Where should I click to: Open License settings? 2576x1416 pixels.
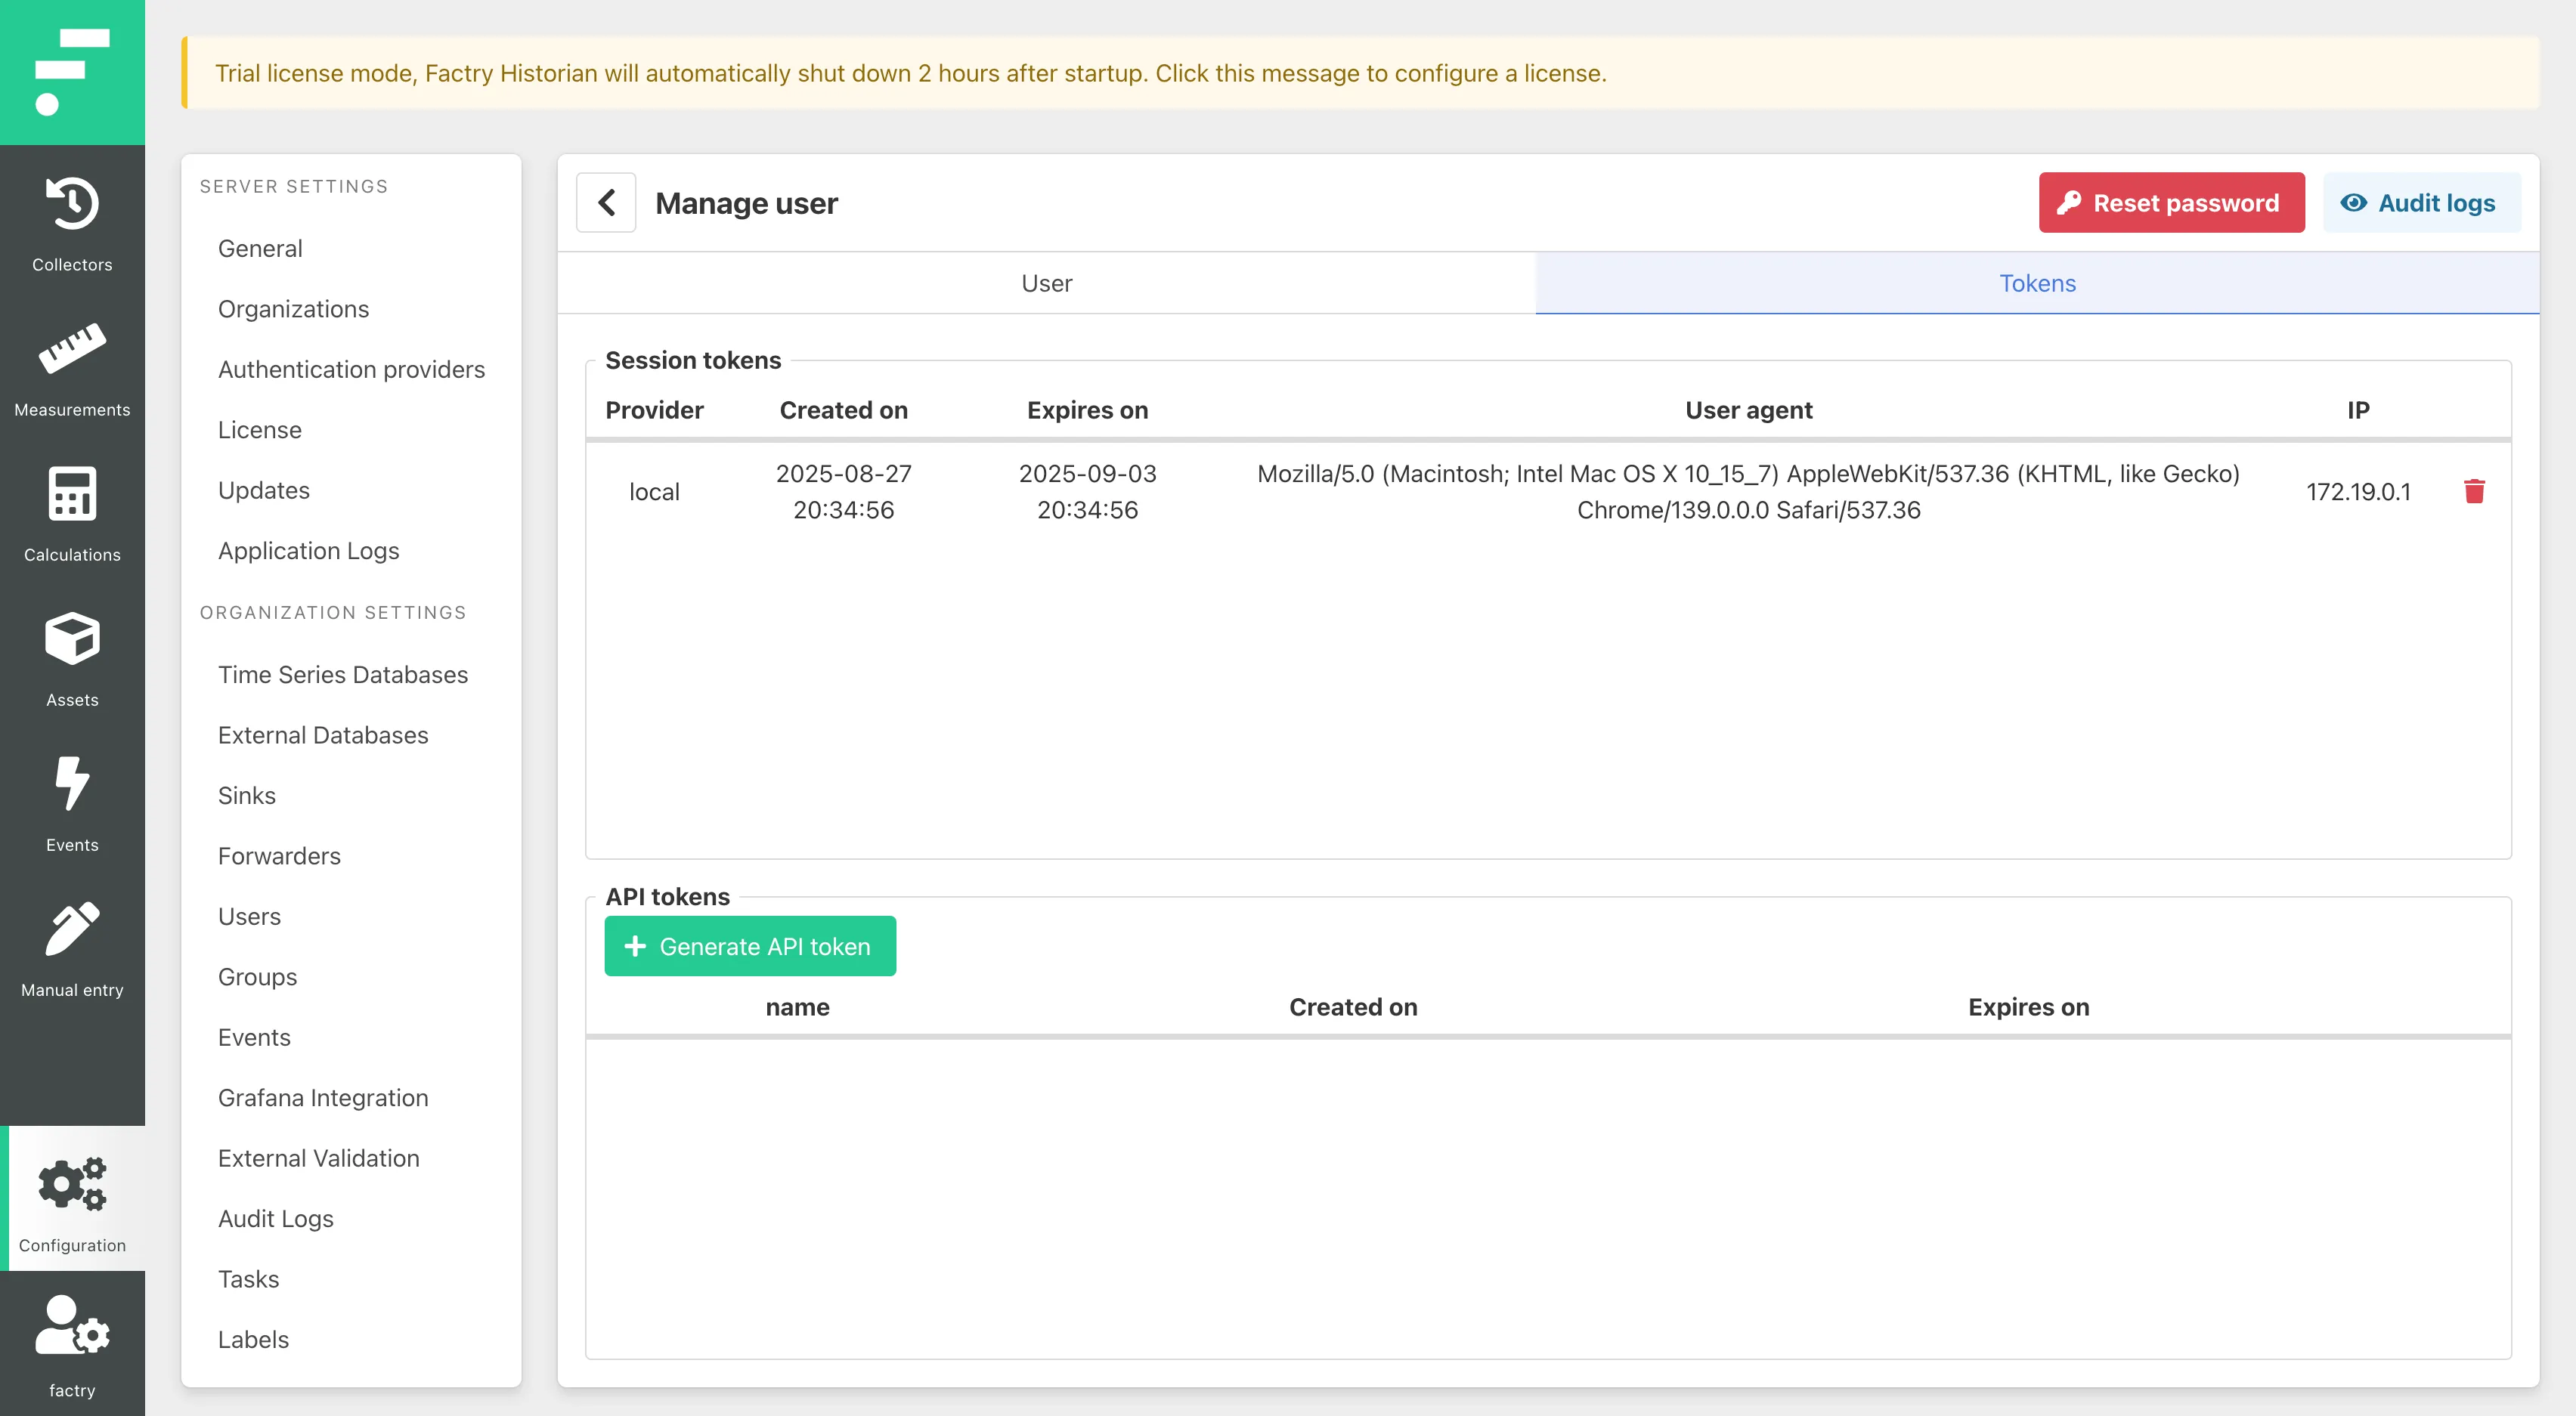(259, 430)
